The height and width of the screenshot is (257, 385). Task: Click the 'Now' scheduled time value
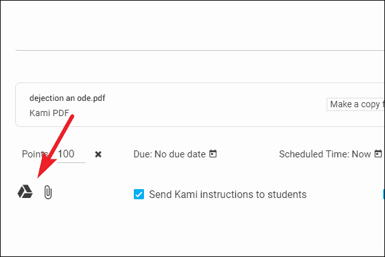coord(361,154)
